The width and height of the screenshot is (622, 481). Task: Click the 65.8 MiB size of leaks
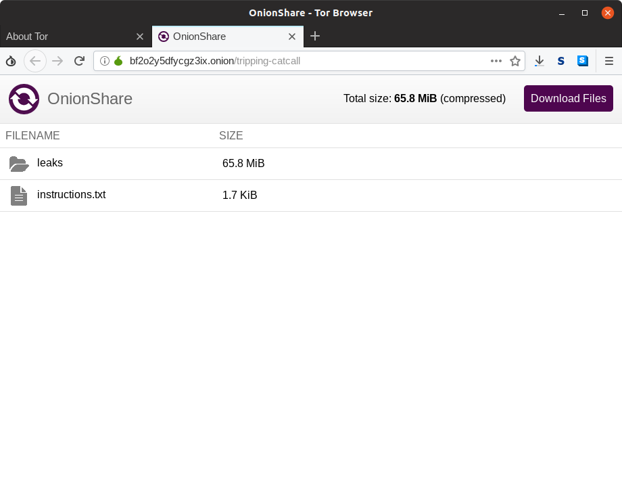tap(243, 163)
